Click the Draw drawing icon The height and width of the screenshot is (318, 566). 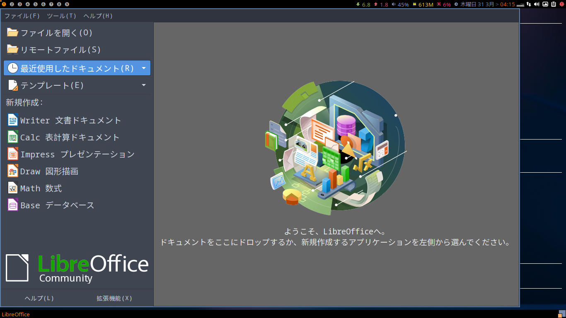tap(13, 171)
